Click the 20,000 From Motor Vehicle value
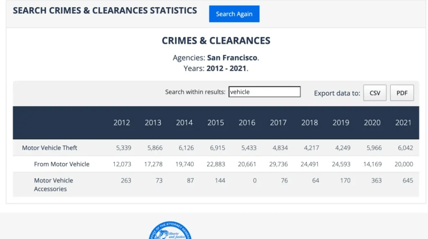428x239 pixels. click(x=404, y=164)
